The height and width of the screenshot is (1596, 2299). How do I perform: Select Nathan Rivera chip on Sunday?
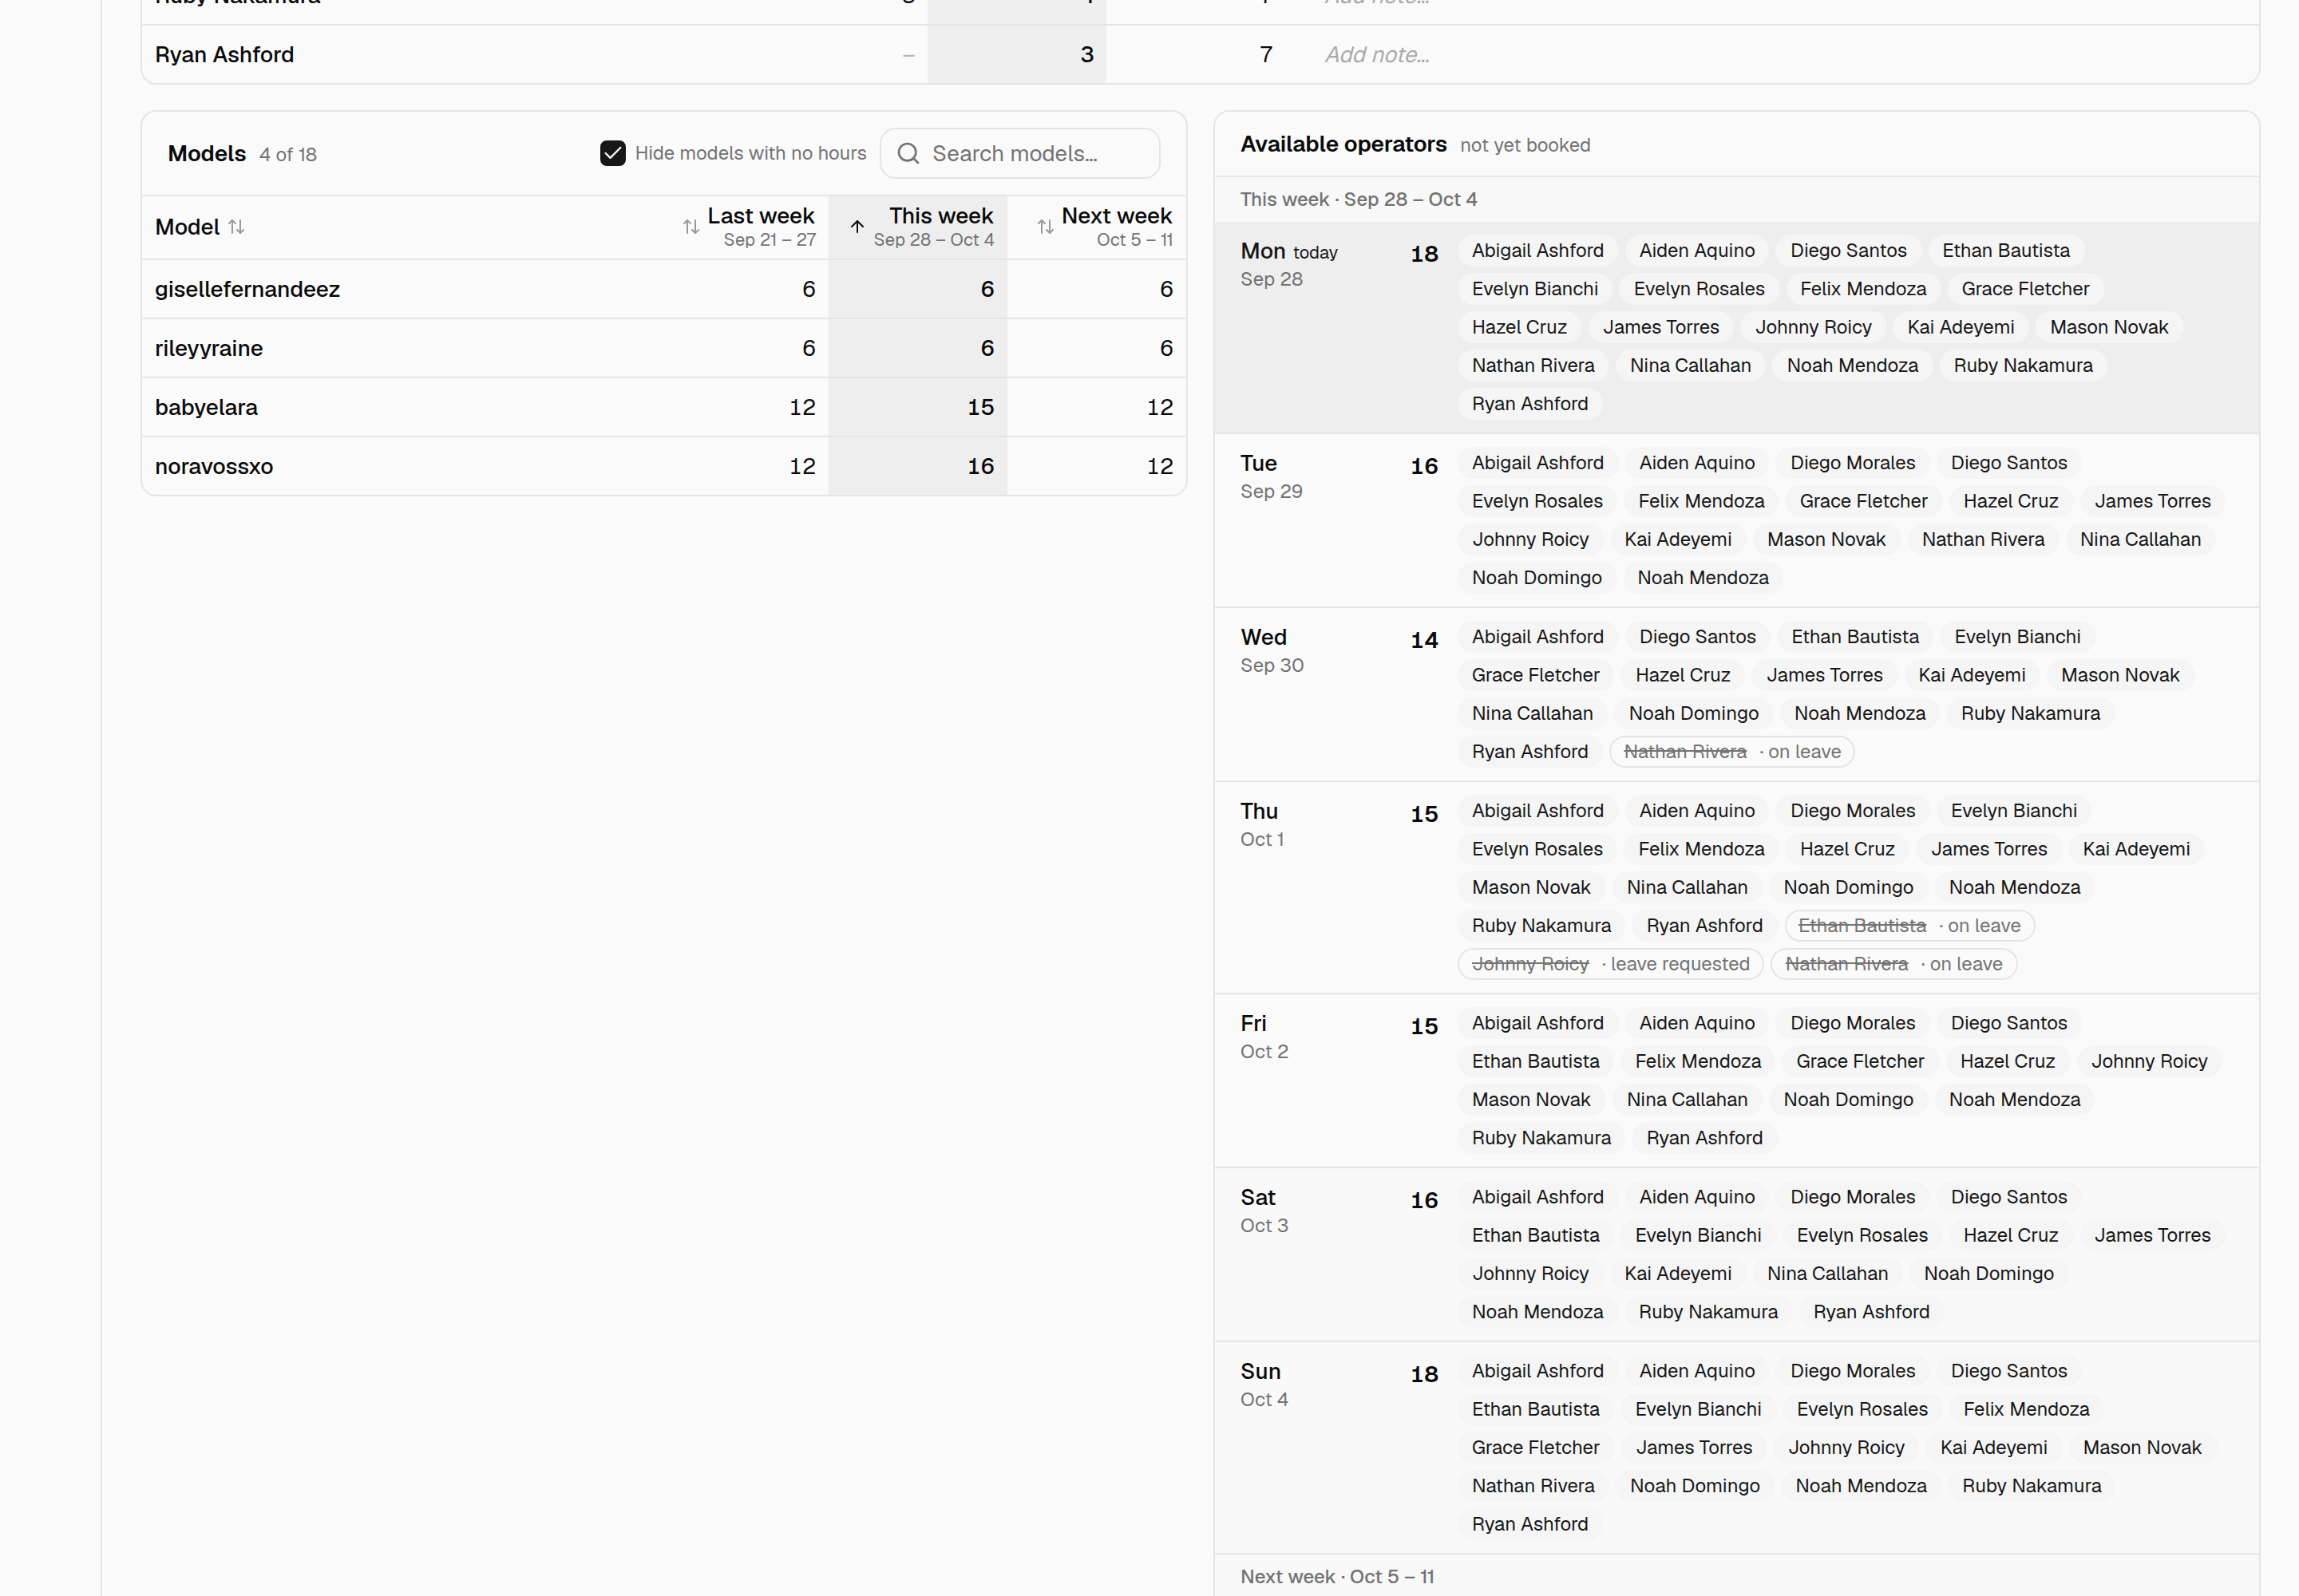[1533, 1486]
